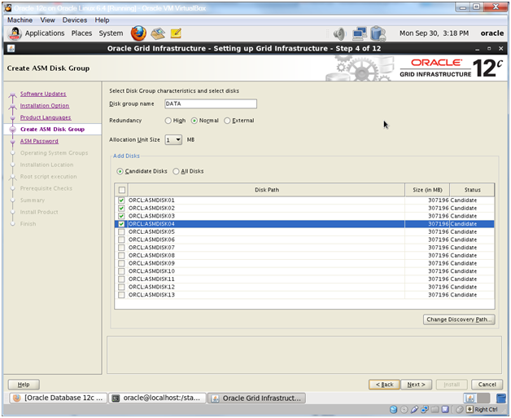Click the Next button
Image resolution: width=511 pixels, height=418 pixels.
(417, 385)
